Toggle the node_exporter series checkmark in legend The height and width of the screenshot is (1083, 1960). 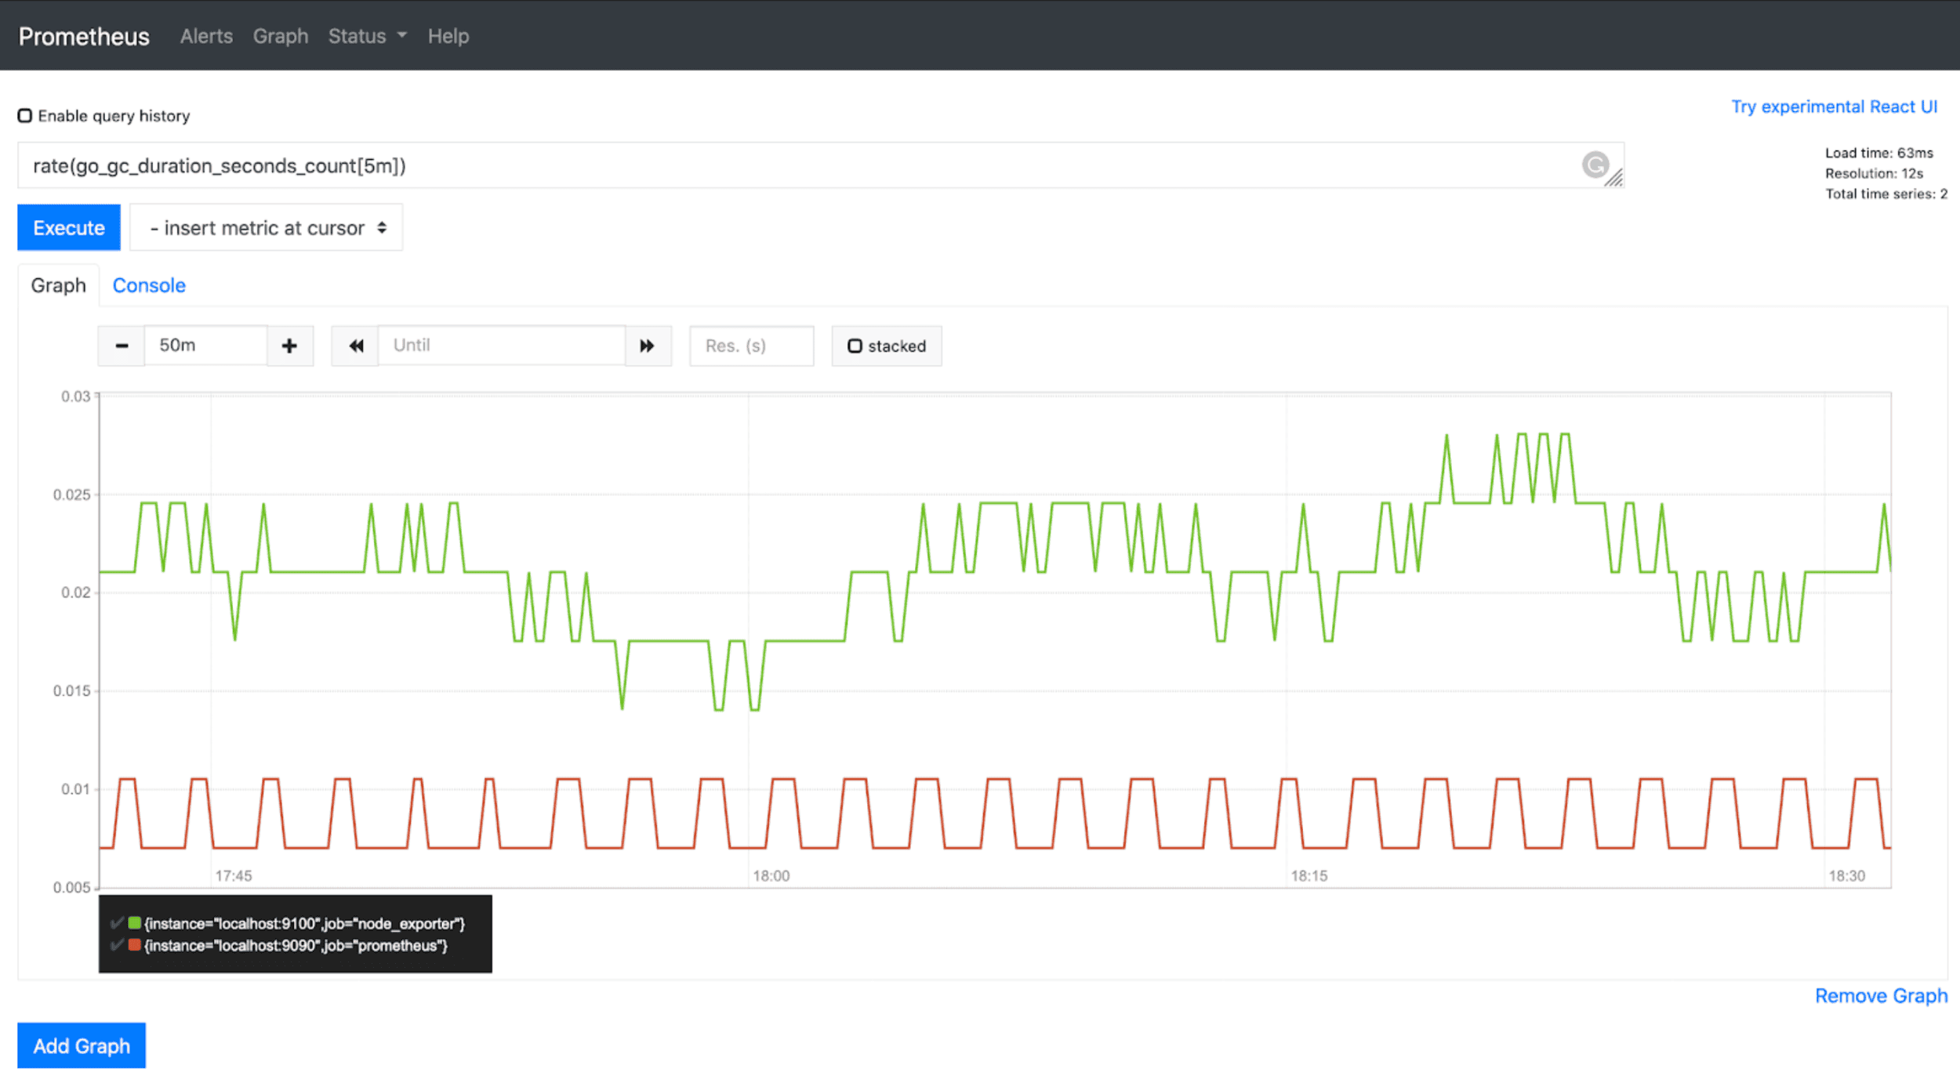pos(118,923)
